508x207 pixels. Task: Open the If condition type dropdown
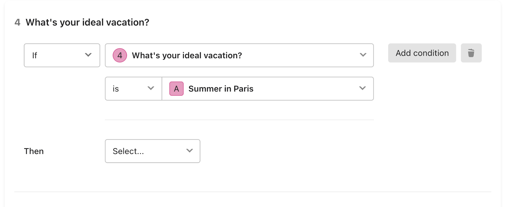coord(62,55)
